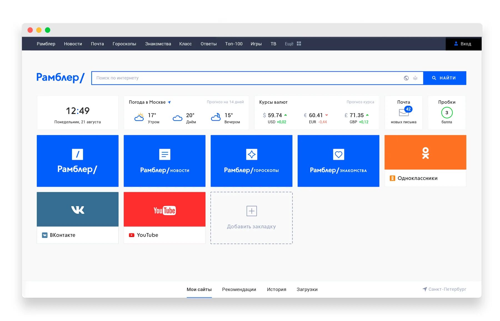This screenshot has width=500, height=321.
Task: Click the plus icon to add bookmark
Action: point(252,211)
